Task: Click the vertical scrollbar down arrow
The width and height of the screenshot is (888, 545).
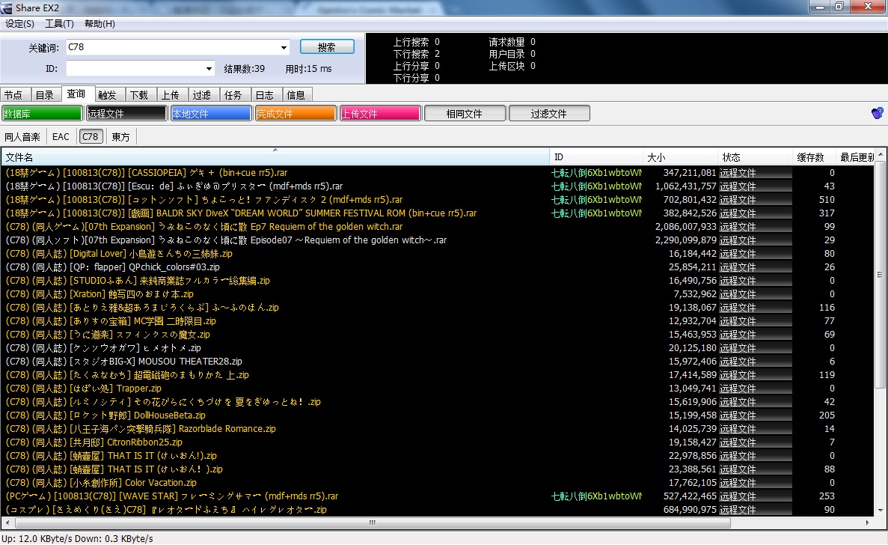Action: (x=880, y=510)
